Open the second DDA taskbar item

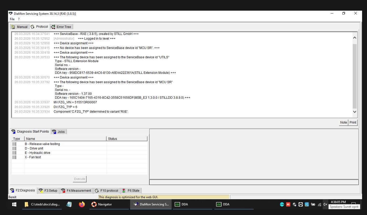235,204
